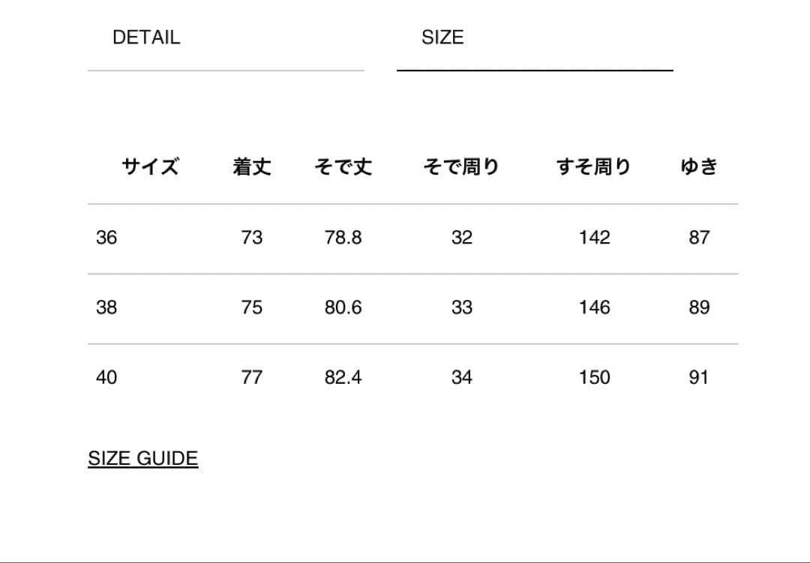Image resolution: width=810 pixels, height=563 pixels.
Task: Click the そで周り column header
Action: click(461, 166)
